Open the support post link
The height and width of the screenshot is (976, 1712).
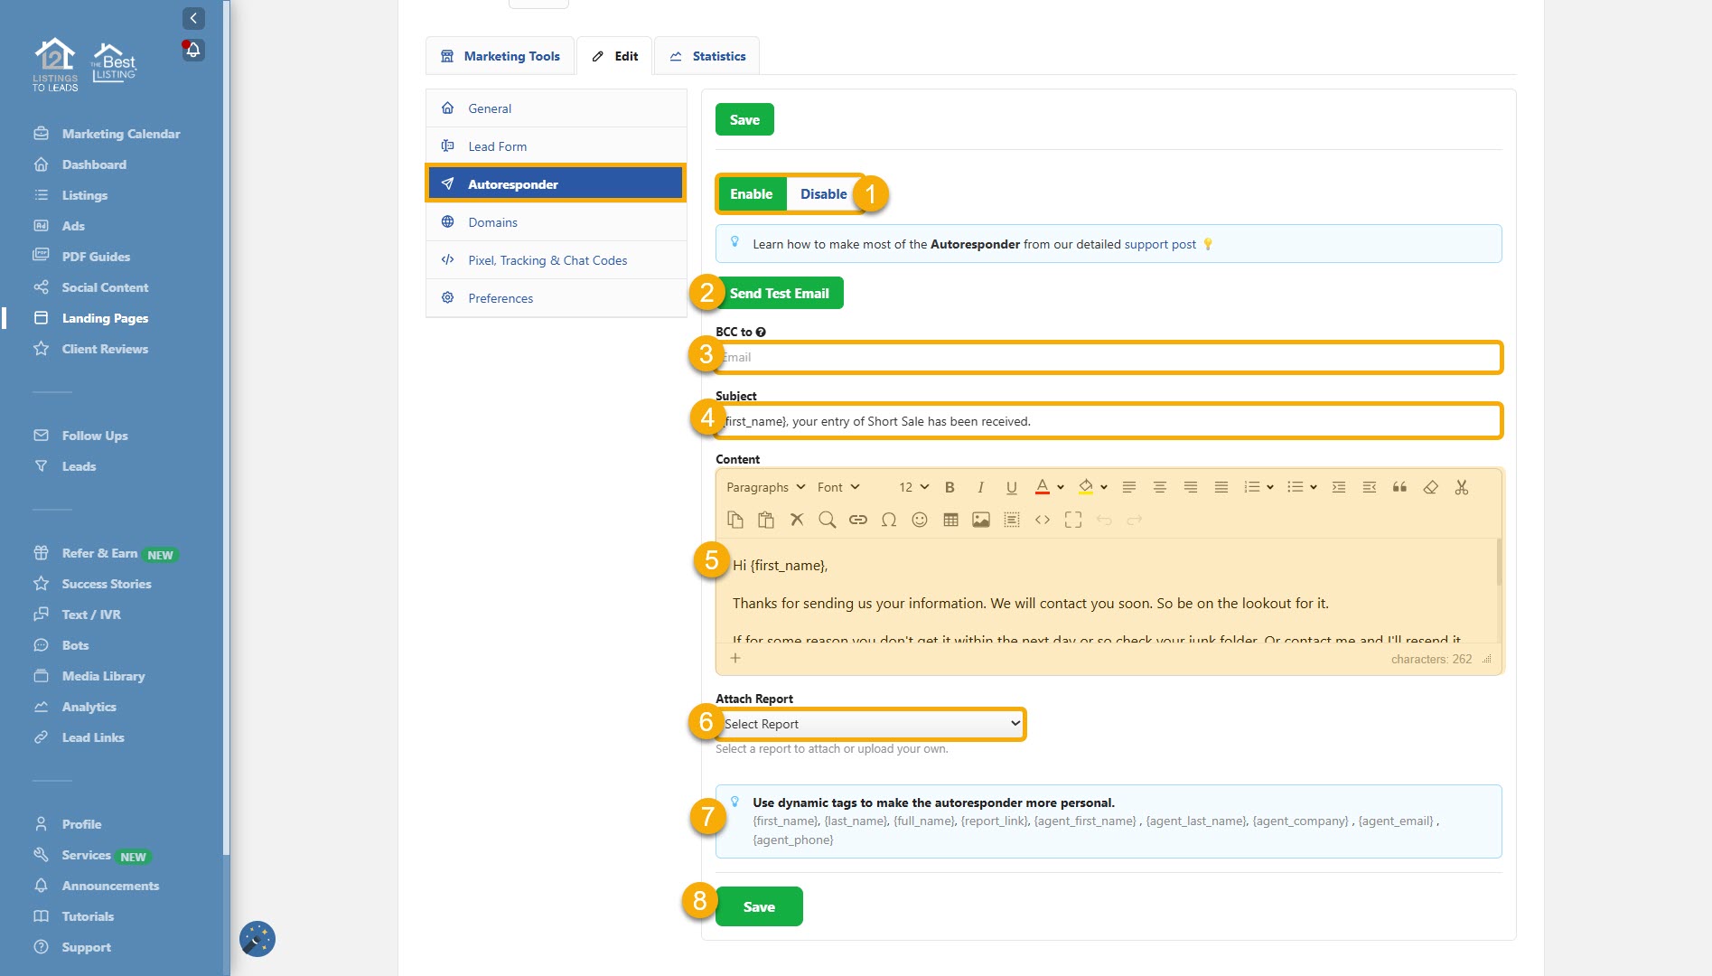click(1160, 244)
